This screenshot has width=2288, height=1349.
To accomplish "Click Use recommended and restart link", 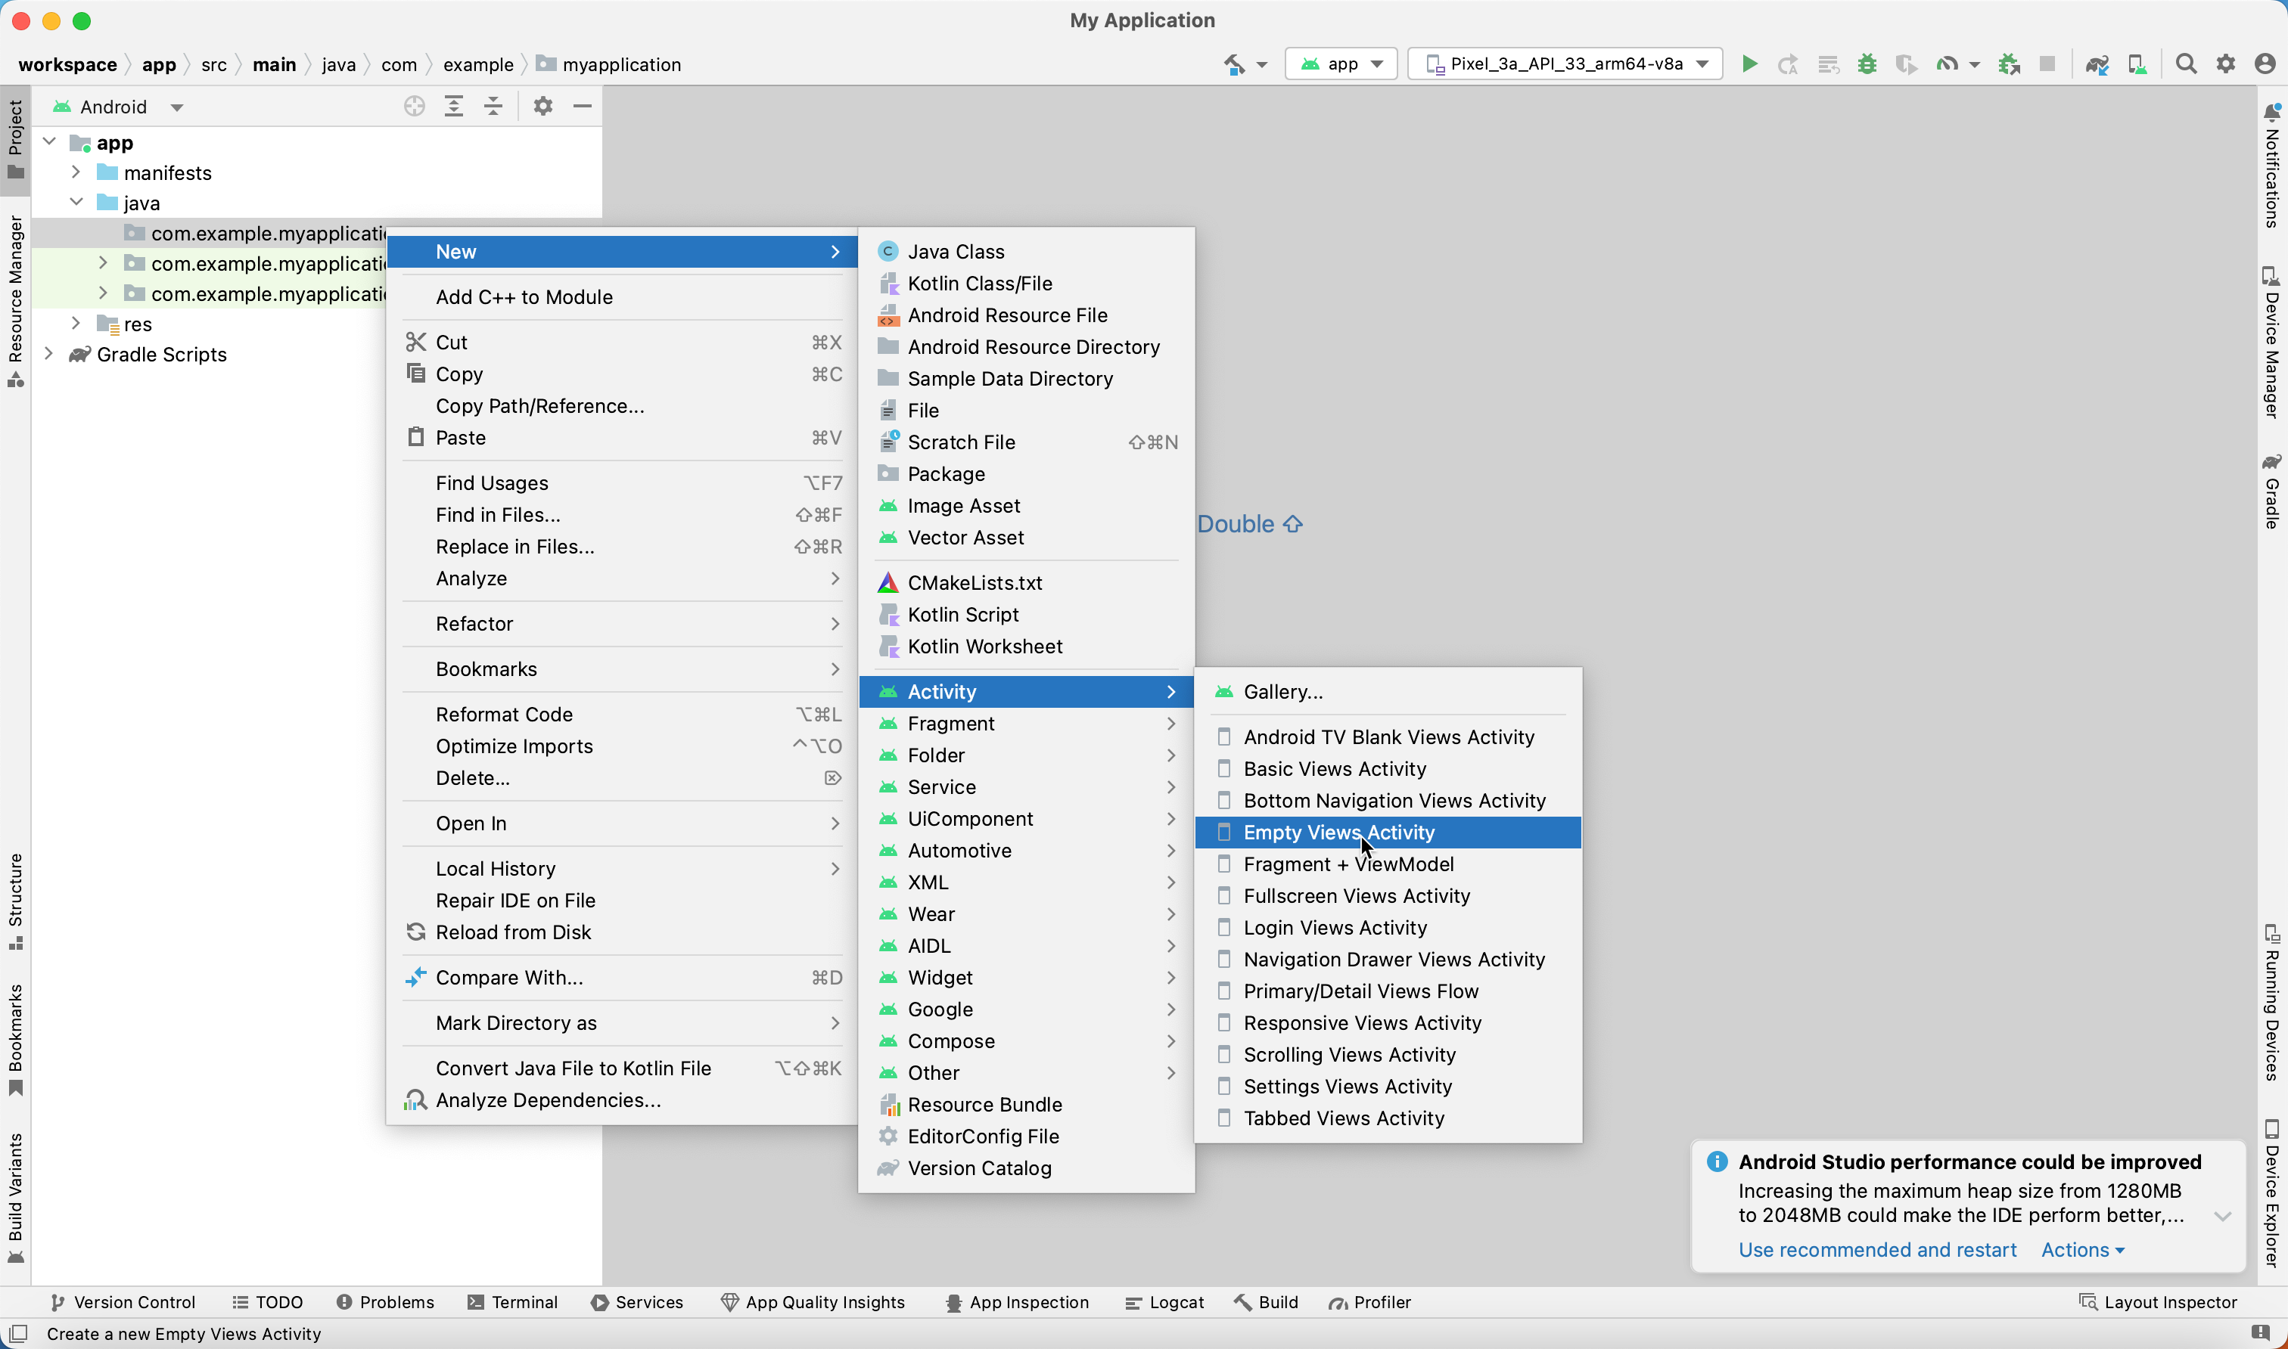I will pyautogui.click(x=1878, y=1250).
